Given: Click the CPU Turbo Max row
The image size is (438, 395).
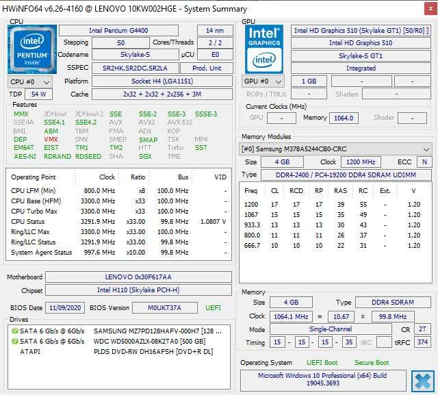Looking at the screenshot, I should pos(118,212).
